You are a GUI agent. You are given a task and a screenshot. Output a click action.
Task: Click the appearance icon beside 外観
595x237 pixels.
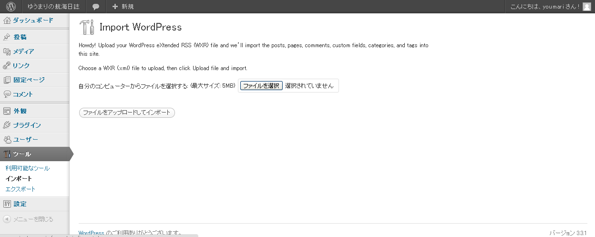[x=7, y=111]
